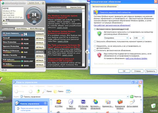Click the Назад back toolbar button

click(19, 91)
